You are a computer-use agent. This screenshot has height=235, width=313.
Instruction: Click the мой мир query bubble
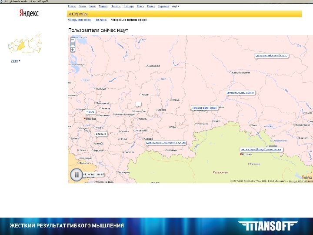click(101, 134)
